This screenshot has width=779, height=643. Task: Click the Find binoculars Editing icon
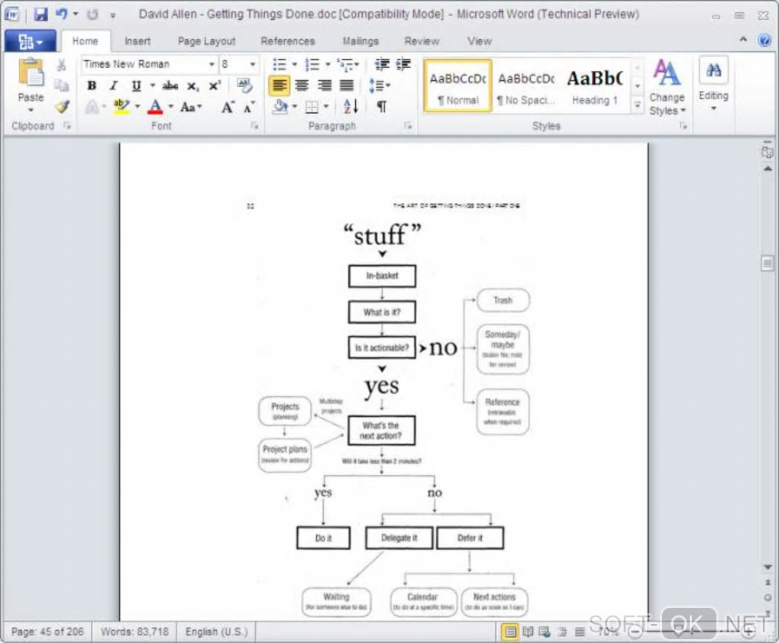click(713, 70)
